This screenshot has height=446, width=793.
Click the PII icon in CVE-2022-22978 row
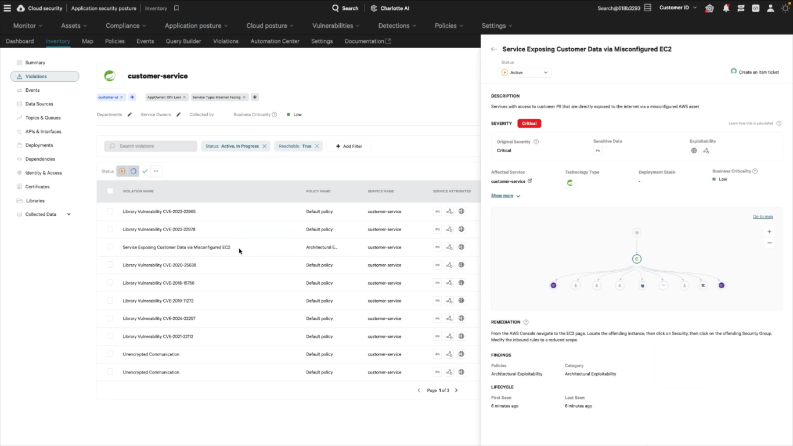coord(437,229)
